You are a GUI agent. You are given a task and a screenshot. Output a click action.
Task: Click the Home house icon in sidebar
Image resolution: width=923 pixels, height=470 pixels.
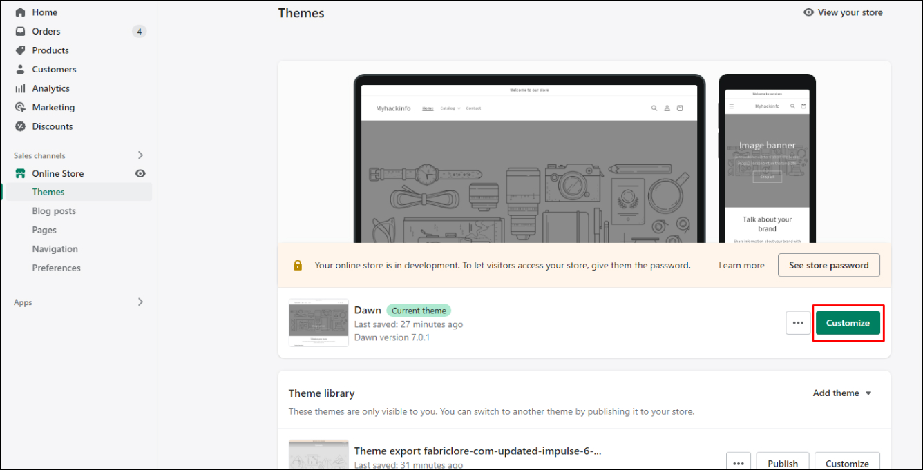20,12
